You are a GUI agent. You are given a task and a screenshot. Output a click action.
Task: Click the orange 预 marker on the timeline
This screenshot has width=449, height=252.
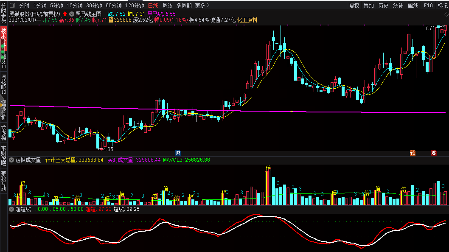(413, 153)
